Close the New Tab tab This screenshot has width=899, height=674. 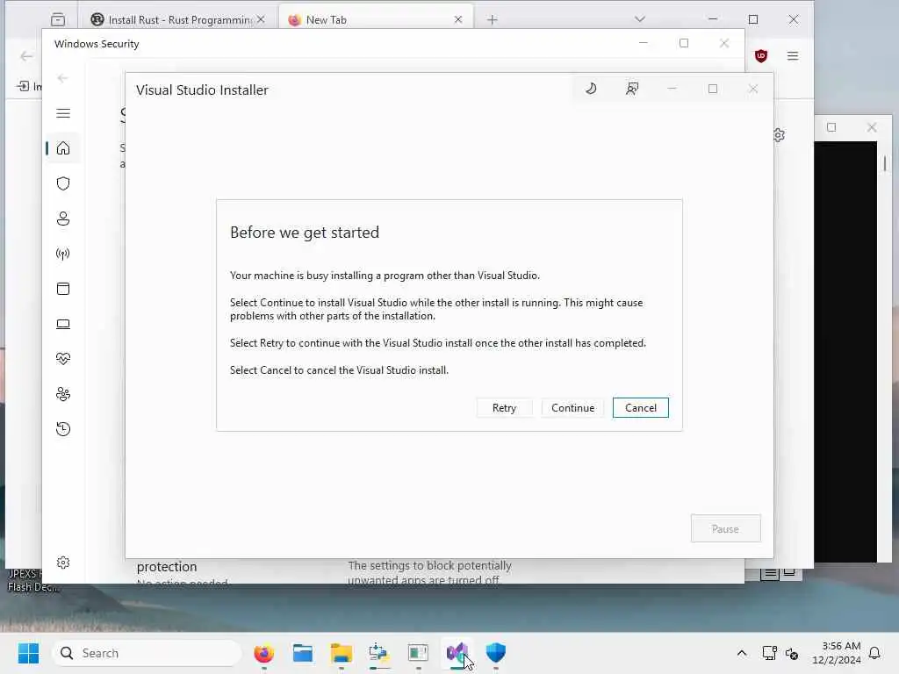458,19
